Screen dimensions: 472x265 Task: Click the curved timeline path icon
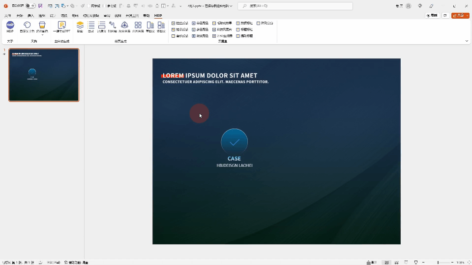pyautogui.click(x=113, y=25)
